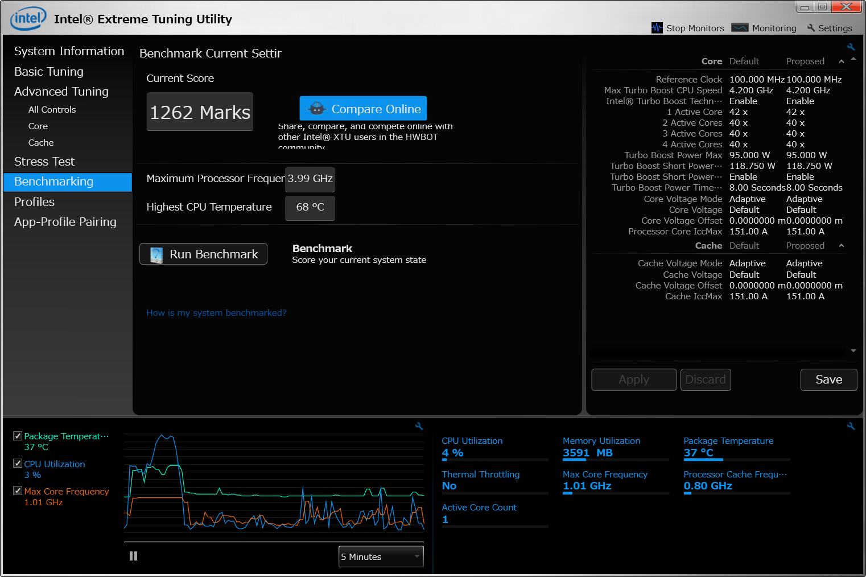Uncheck Max Core Frequency graph checkbox
866x577 pixels.
(x=18, y=491)
